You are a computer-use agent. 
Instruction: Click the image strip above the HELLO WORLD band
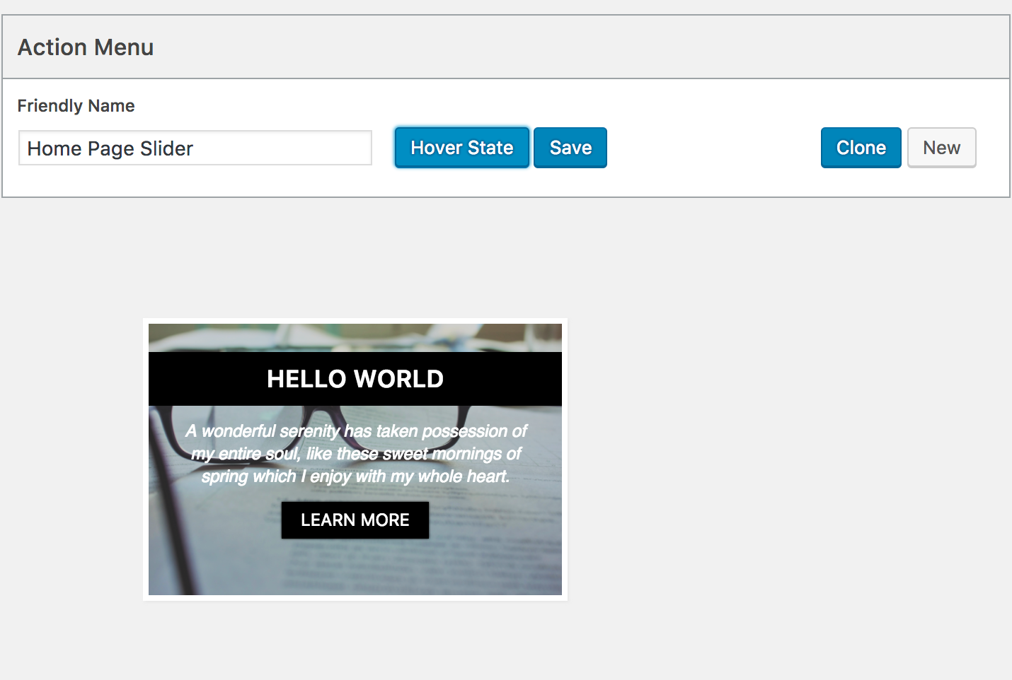pos(354,337)
